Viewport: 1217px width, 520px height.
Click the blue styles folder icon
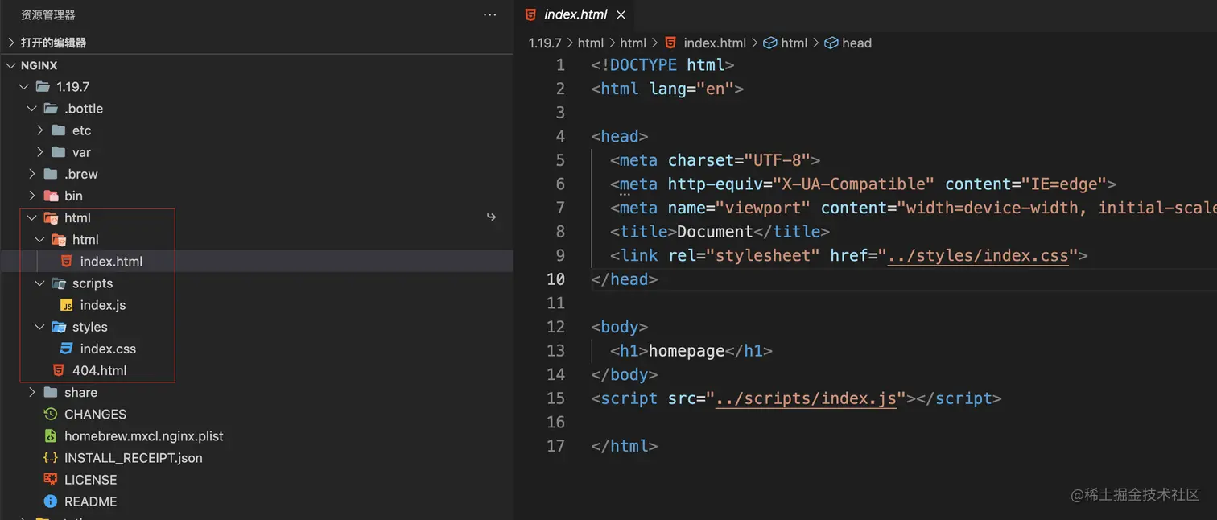59,327
